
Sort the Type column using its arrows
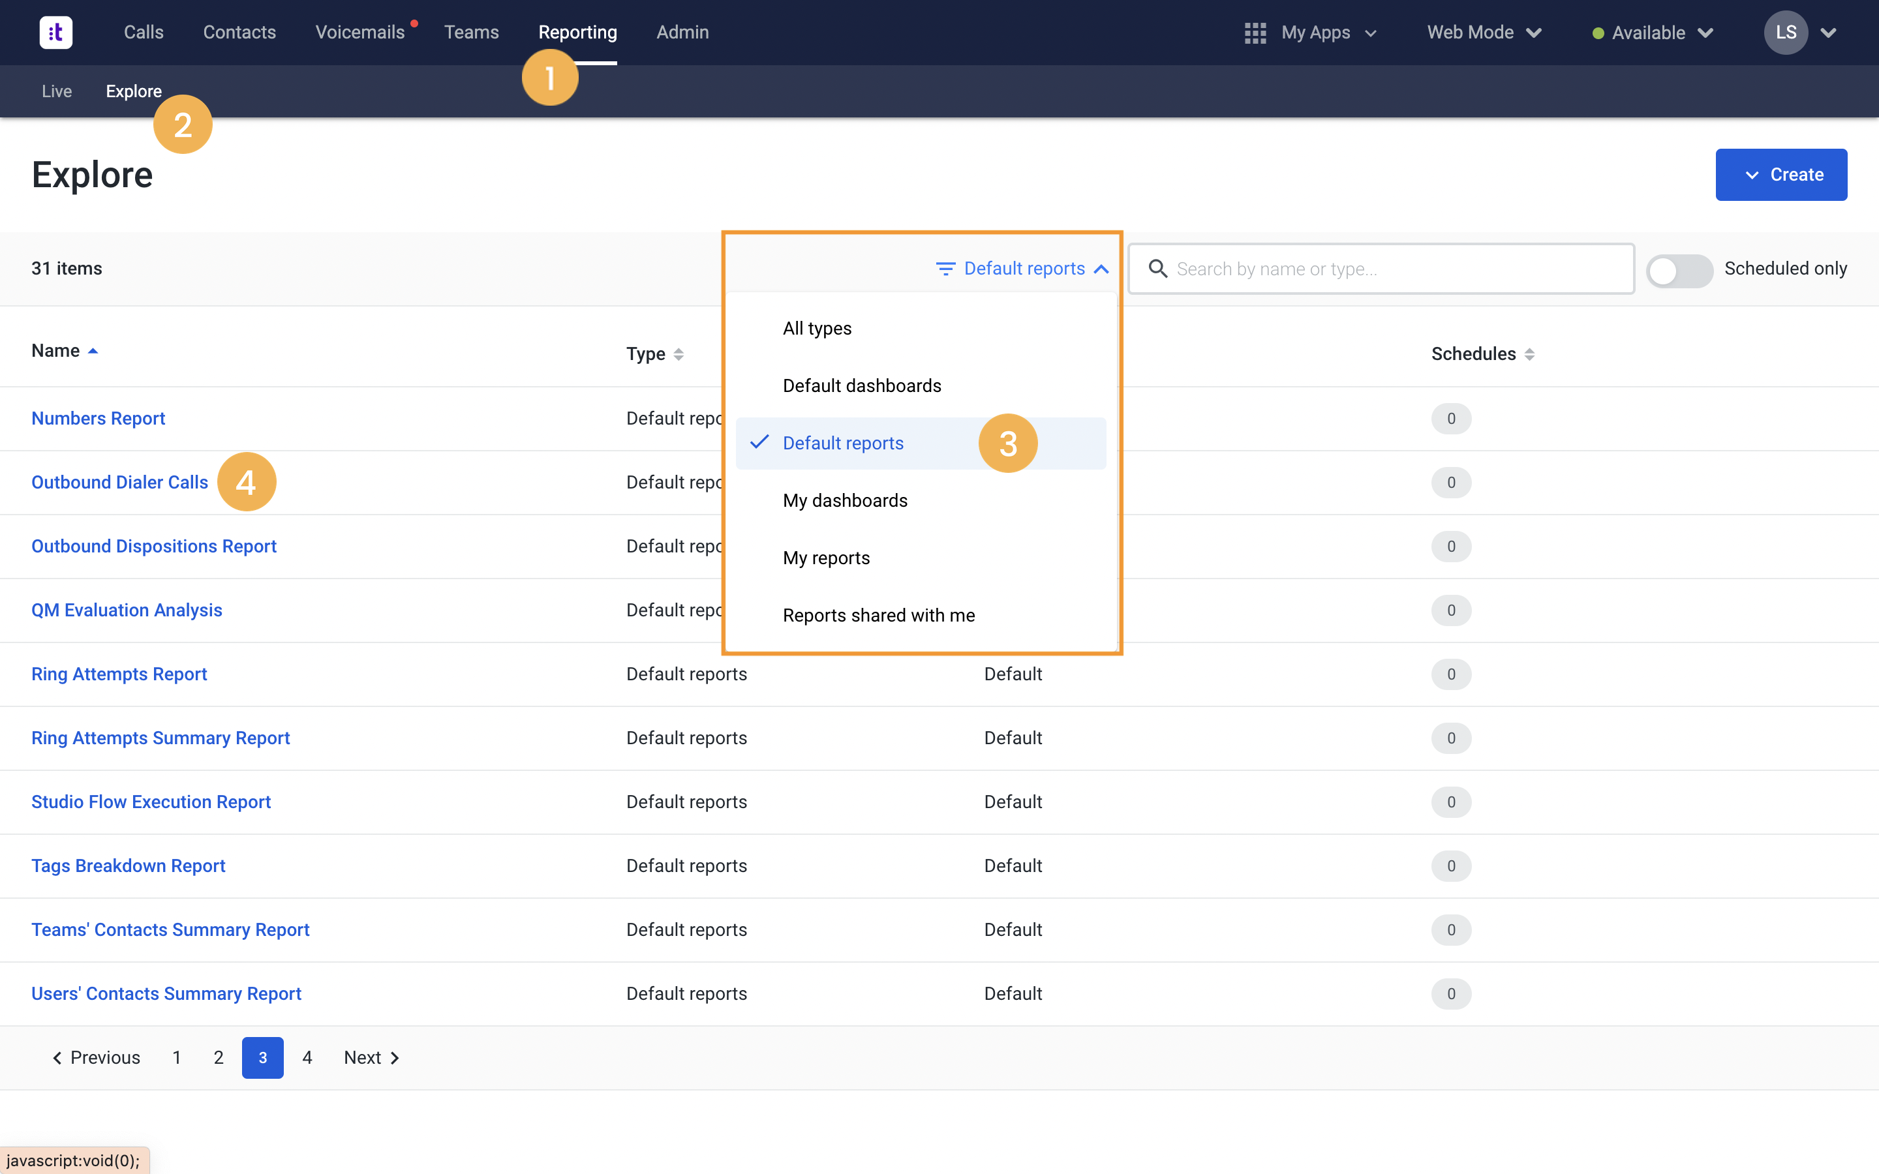coord(679,354)
